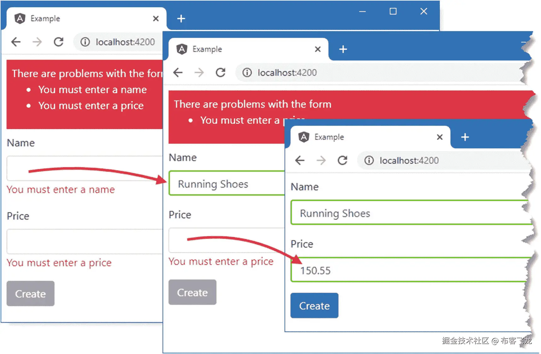Go back in the middle browser window
Viewport: 541px width, 354px height.
click(178, 73)
